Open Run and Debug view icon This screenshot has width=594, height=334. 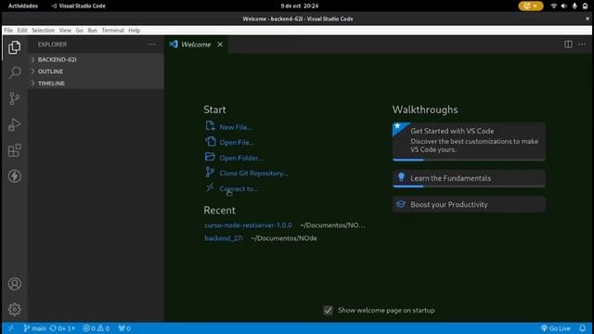(15, 124)
